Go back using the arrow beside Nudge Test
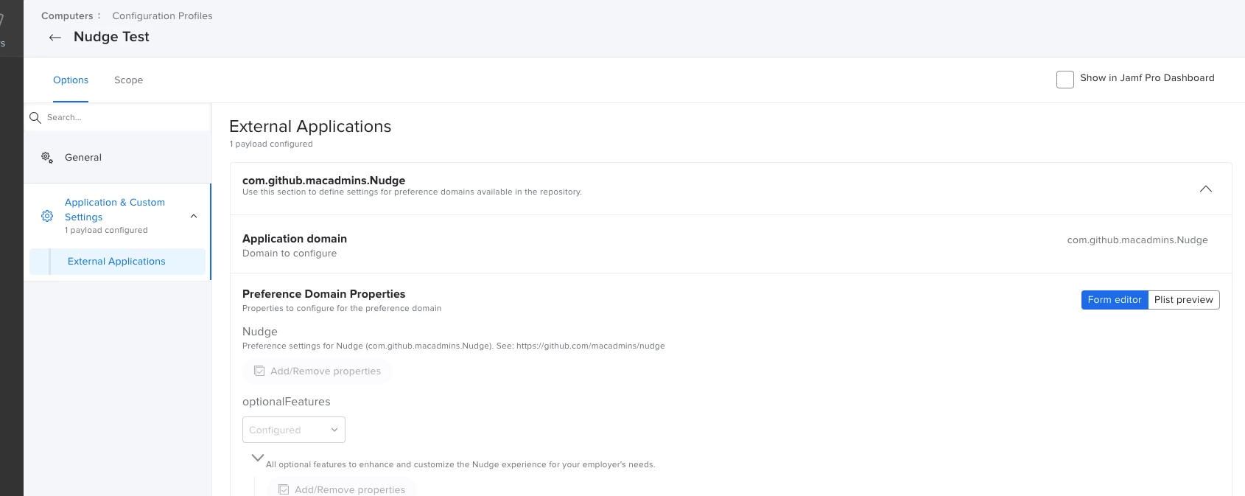 point(55,38)
